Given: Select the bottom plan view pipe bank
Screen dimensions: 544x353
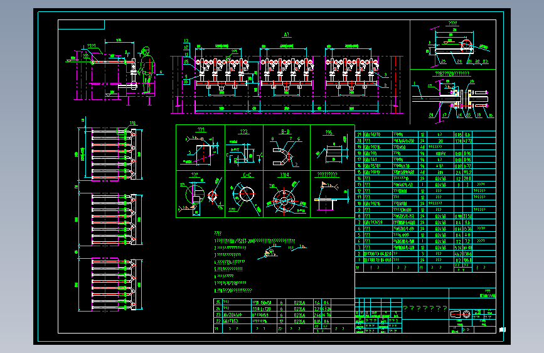Looking at the screenshot, I should coord(114,284).
